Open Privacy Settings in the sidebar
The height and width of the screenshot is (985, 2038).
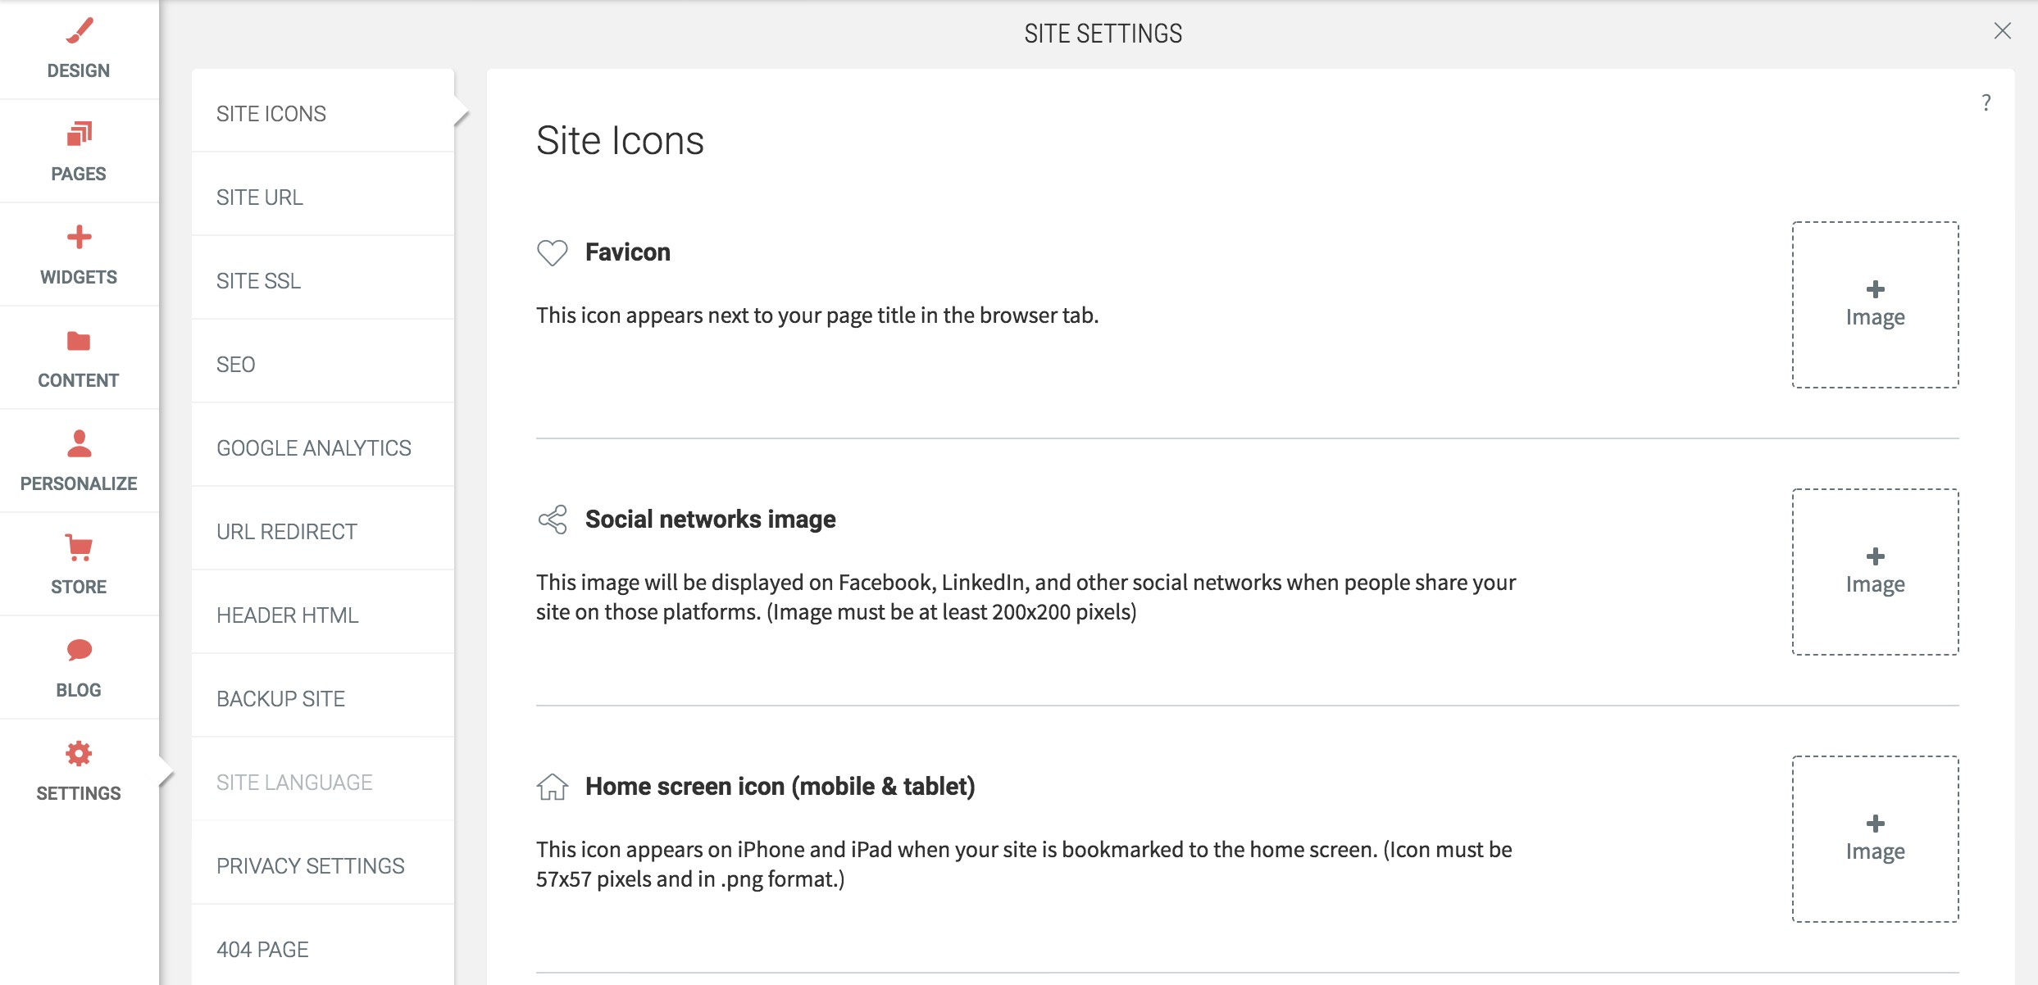click(310, 866)
